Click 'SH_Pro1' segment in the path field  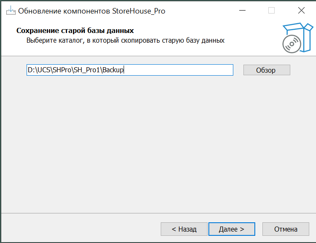coord(86,70)
